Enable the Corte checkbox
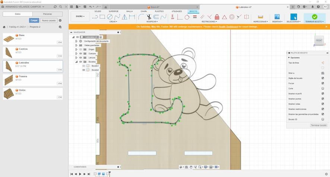 tap(323, 88)
